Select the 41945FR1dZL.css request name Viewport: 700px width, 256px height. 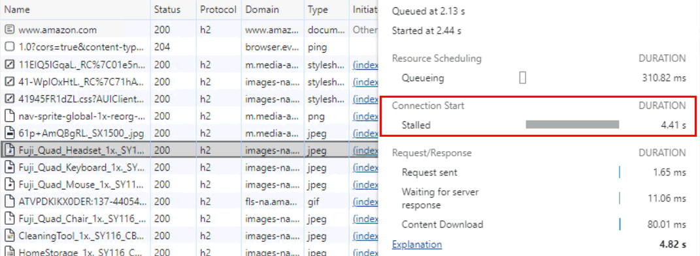click(x=81, y=99)
